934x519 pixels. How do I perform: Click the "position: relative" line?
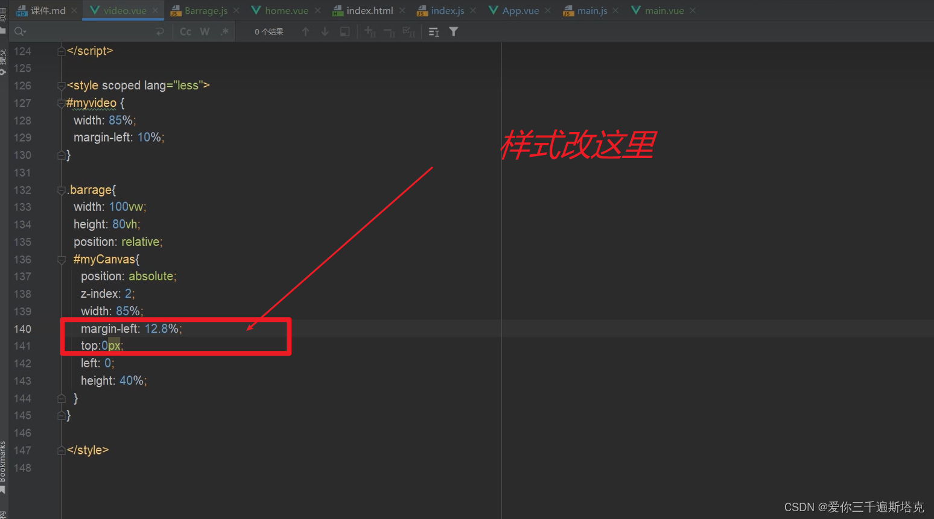click(x=118, y=242)
